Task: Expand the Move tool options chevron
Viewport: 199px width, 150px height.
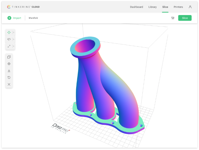Action: click(14, 32)
